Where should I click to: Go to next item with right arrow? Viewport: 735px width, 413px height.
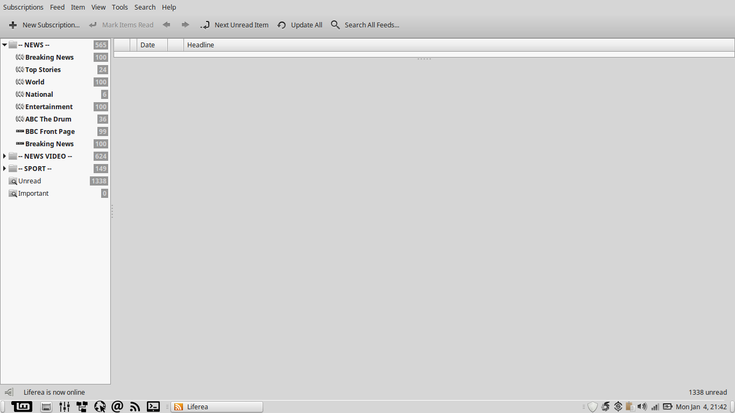point(186,25)
